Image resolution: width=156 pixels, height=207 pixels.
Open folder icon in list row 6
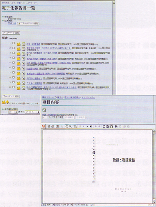click(x=18, y=68)
